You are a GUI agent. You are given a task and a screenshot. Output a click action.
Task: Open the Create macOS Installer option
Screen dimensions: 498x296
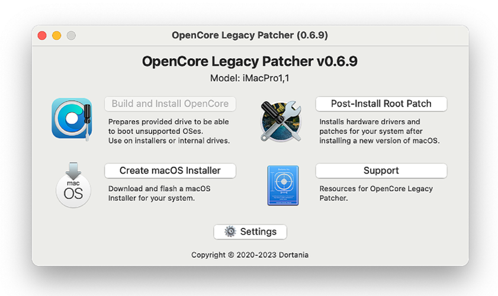click(170, 170)
